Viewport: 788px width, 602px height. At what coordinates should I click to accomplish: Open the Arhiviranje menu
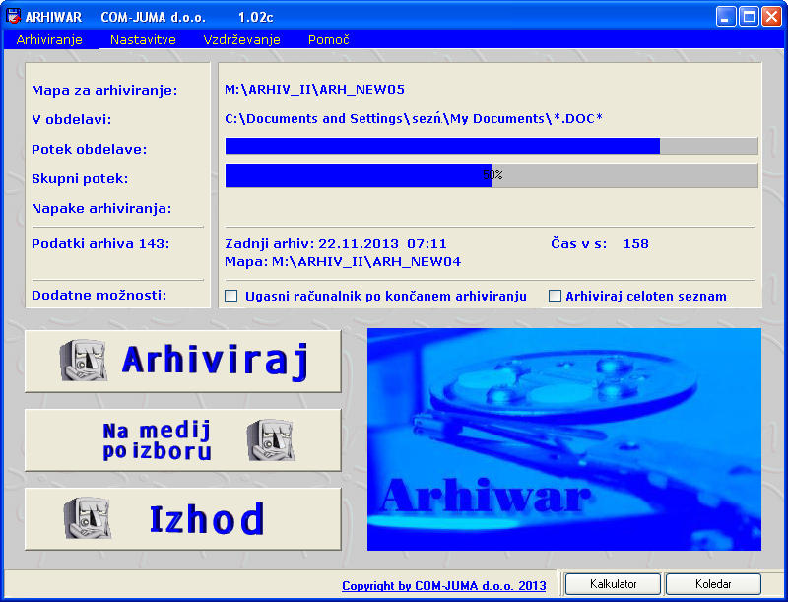[x=49, y=40]
